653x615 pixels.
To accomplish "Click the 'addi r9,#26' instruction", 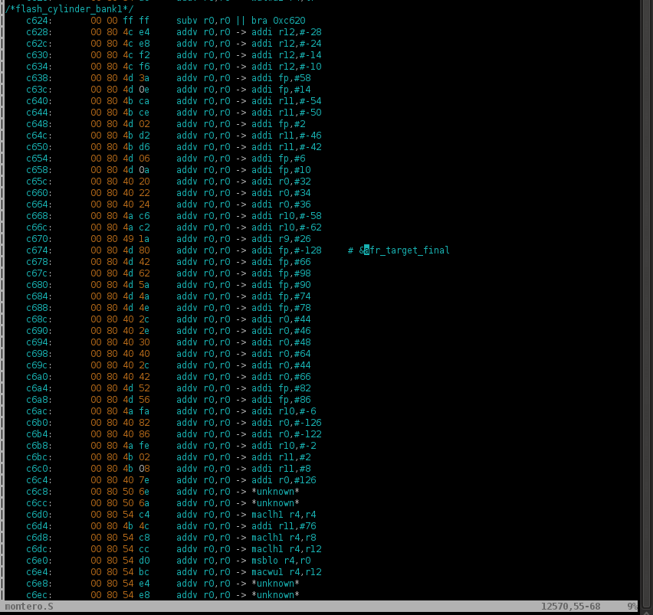I will (281, 239).
